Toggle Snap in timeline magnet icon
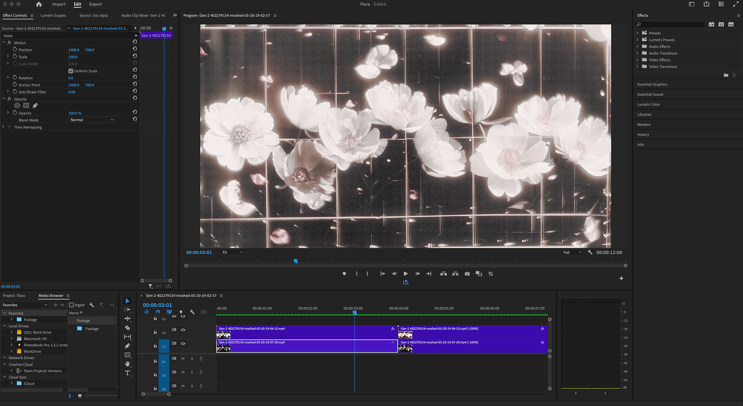 (x=158, y=312)
